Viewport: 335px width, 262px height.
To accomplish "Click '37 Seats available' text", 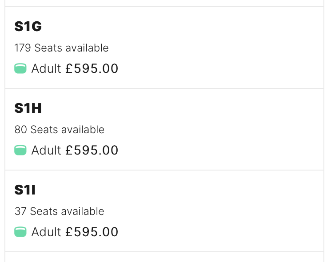I will 60,211.
